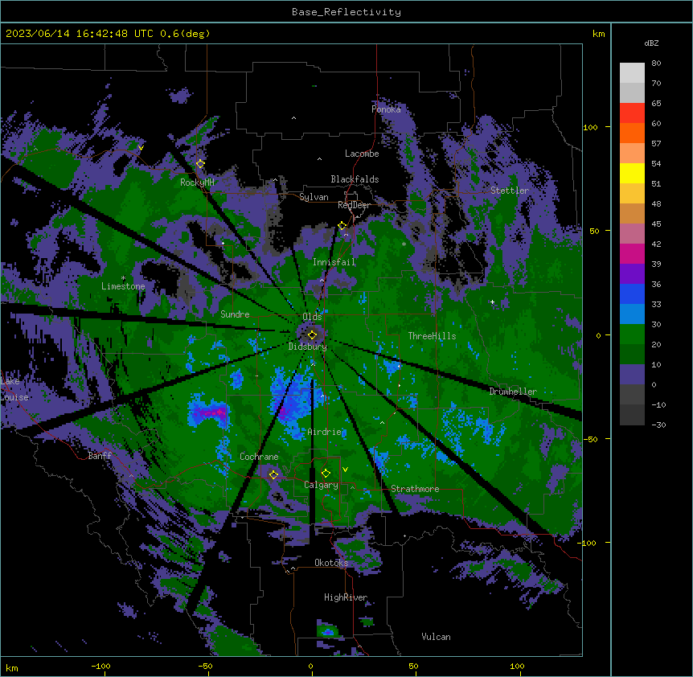Screen dimensions: 693x677
Task: Click the Strathmore city label
Action: click(415, 489)
